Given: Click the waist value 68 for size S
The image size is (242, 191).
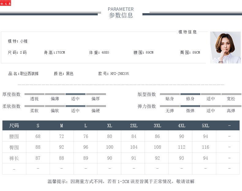Looking at the screenshot, I should (x=38, y=136).
